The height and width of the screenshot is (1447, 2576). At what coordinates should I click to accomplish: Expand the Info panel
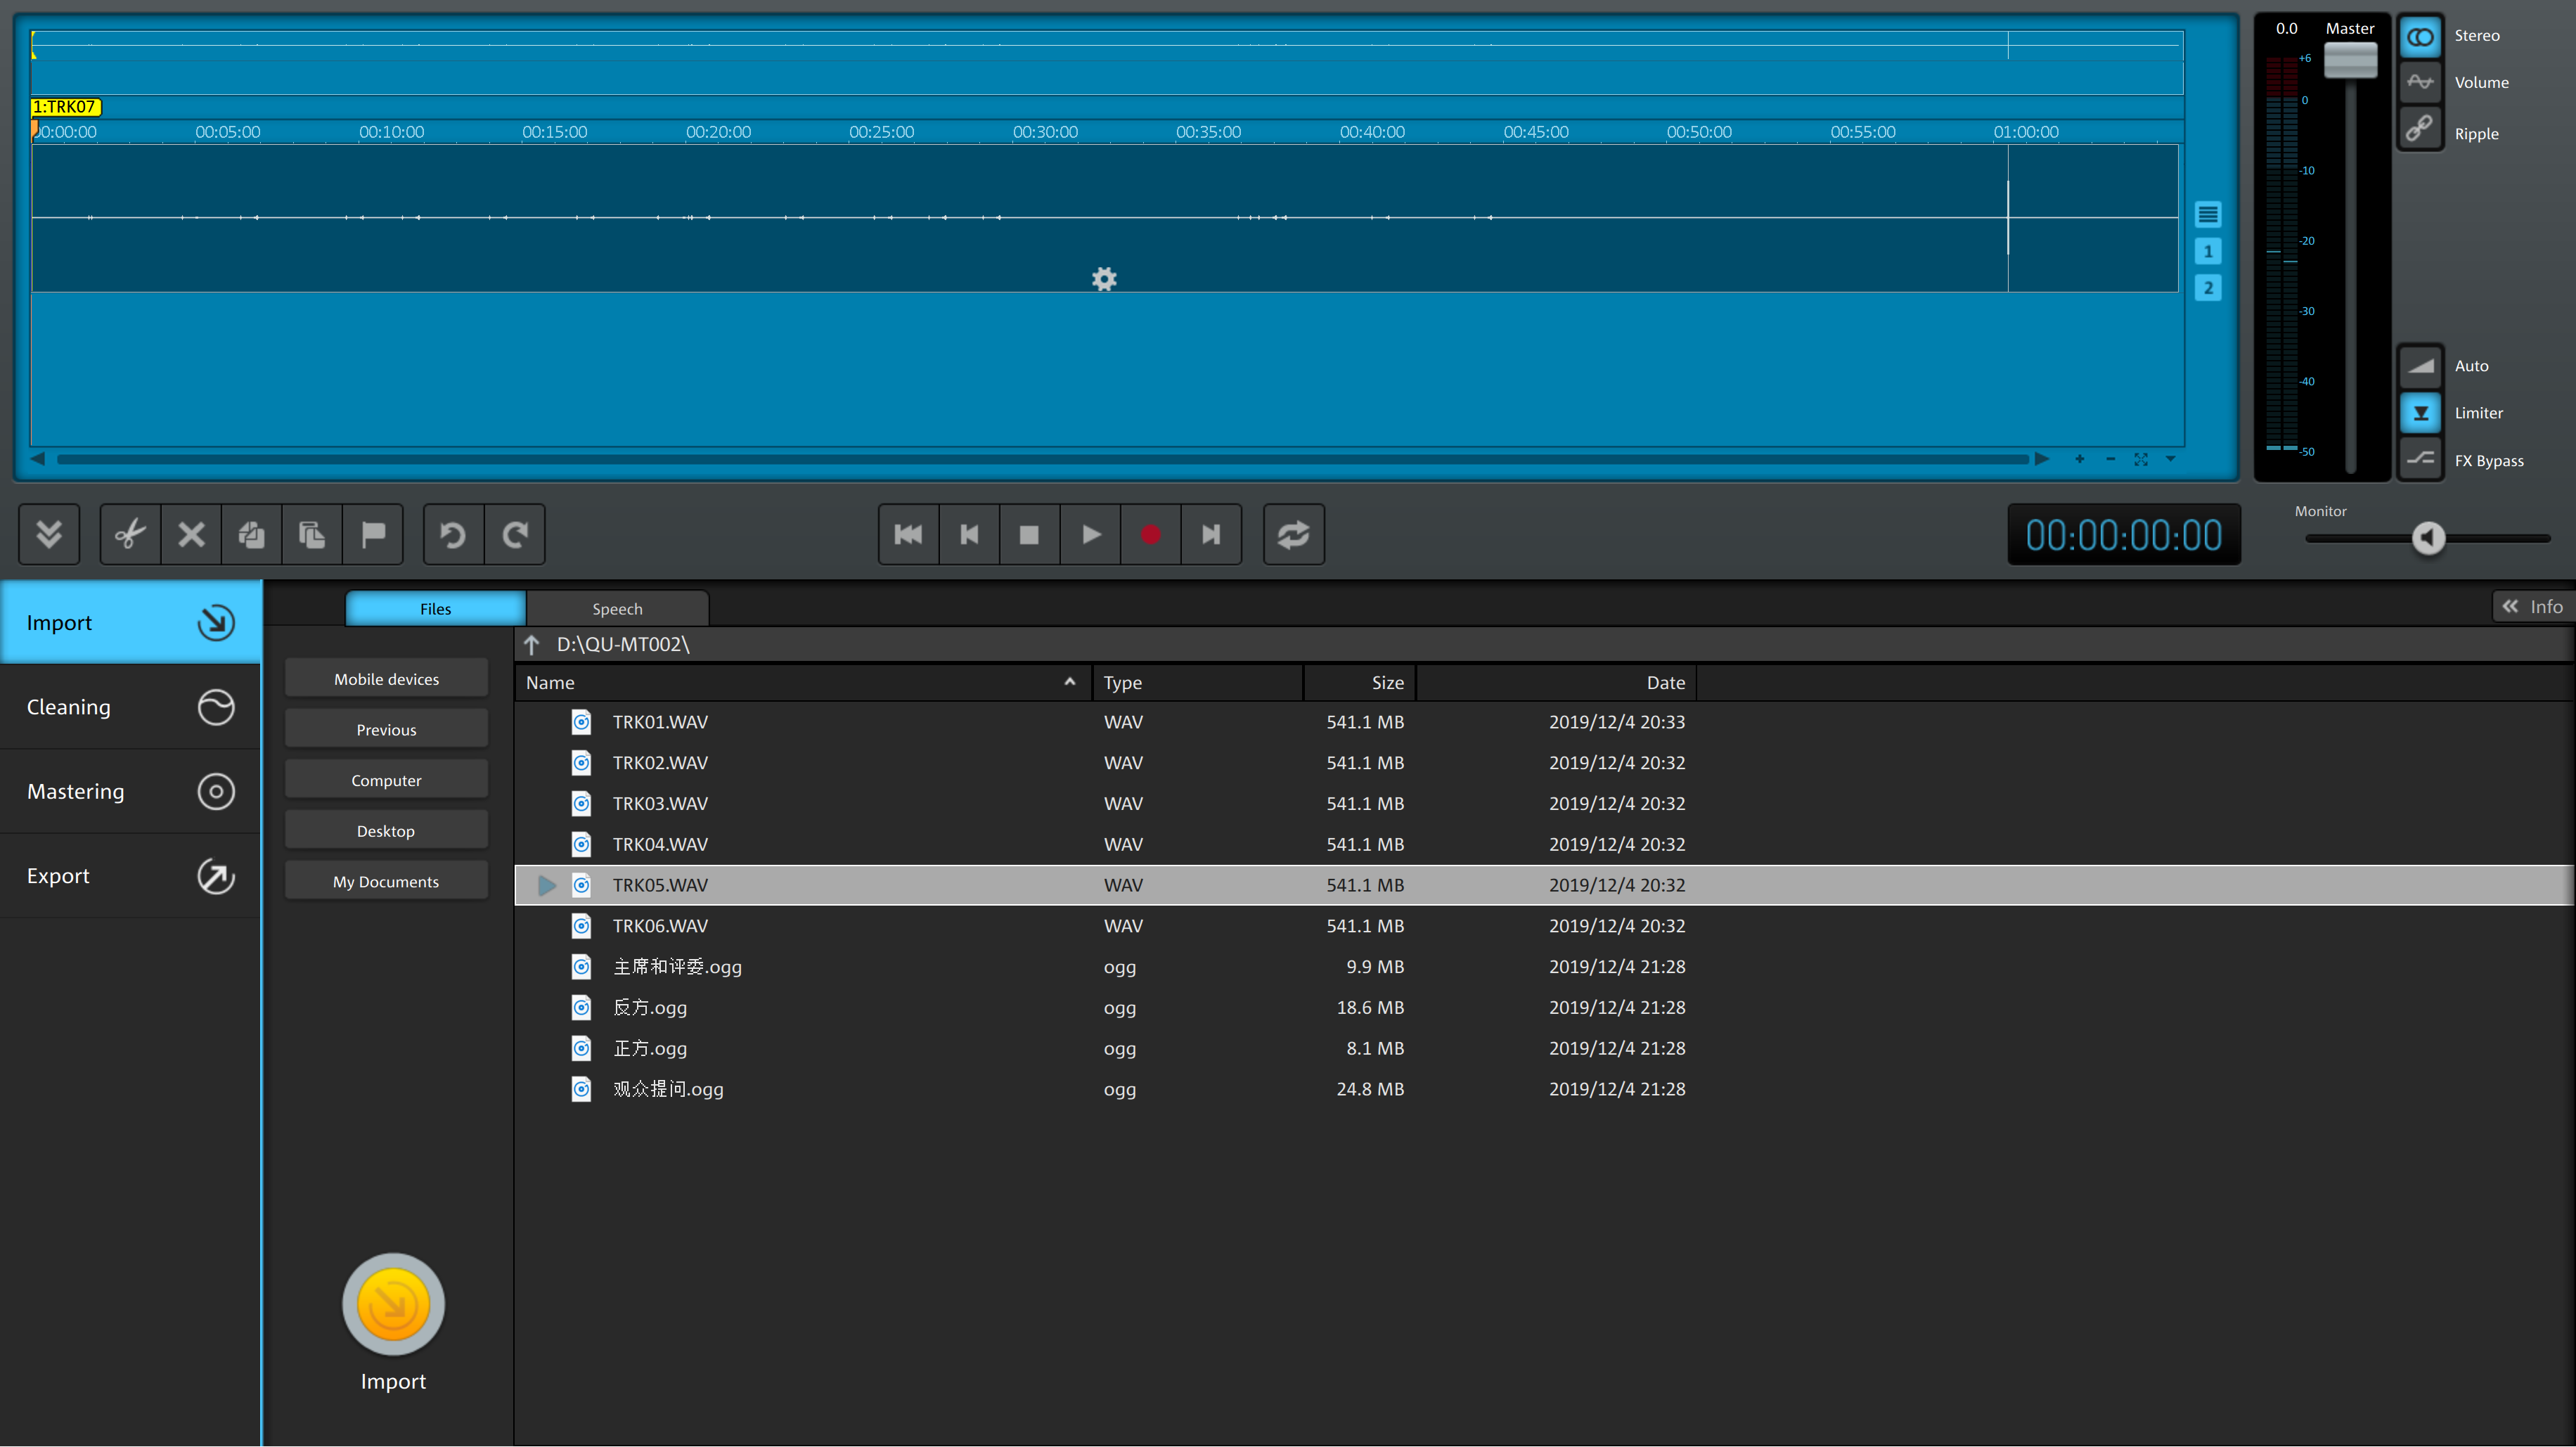pos(2532,607)
